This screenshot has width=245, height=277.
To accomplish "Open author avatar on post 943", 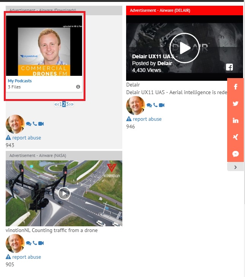I will 15,124.
